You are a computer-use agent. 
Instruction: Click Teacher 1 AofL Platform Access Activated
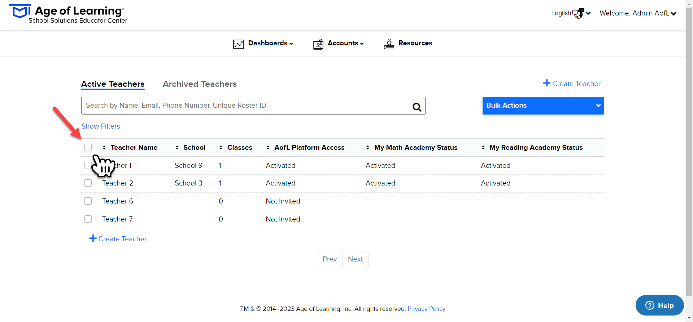[280, 165]
